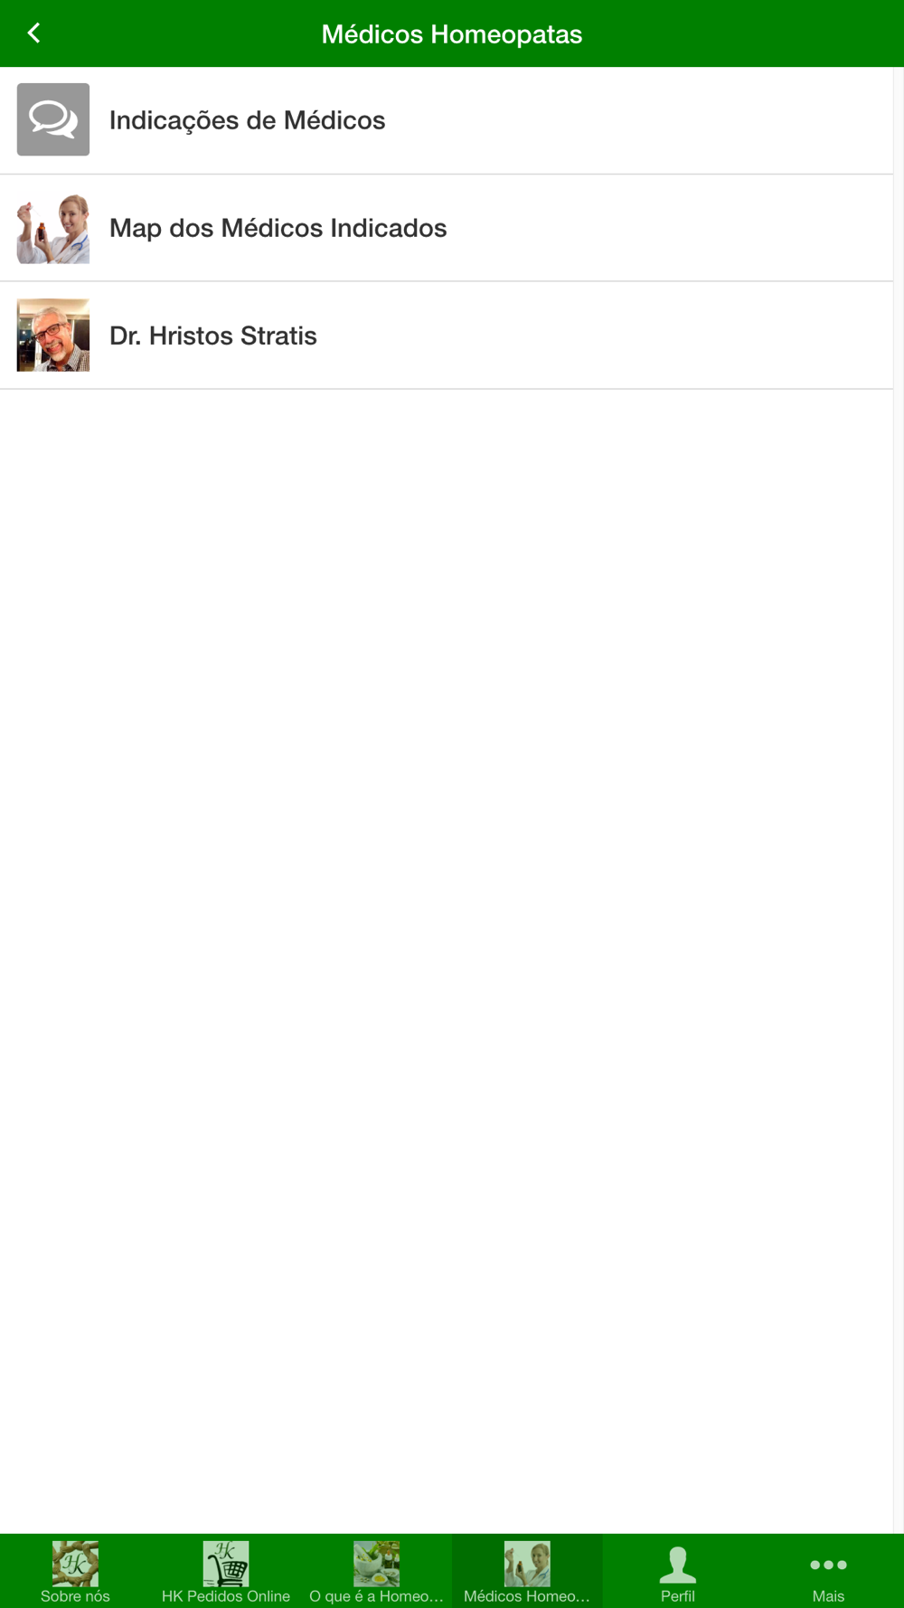
Task: Click the mortar and herbs icon
Action: [376, 1564]
